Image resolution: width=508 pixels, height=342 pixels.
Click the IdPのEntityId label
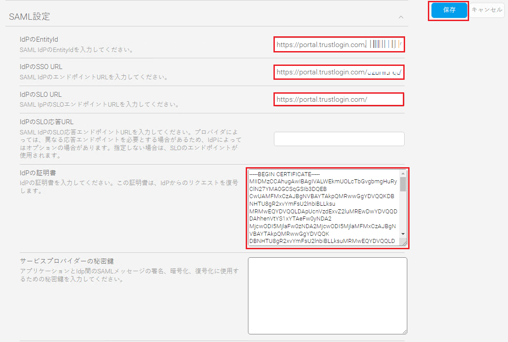pos(39,39)
